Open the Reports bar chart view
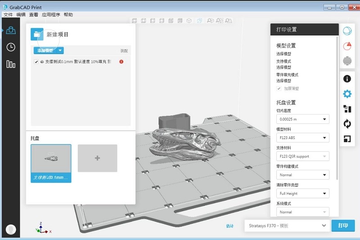 tap(11, 64)
